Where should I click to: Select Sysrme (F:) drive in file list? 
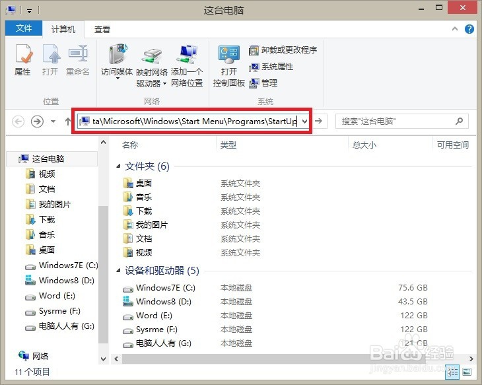150,330
